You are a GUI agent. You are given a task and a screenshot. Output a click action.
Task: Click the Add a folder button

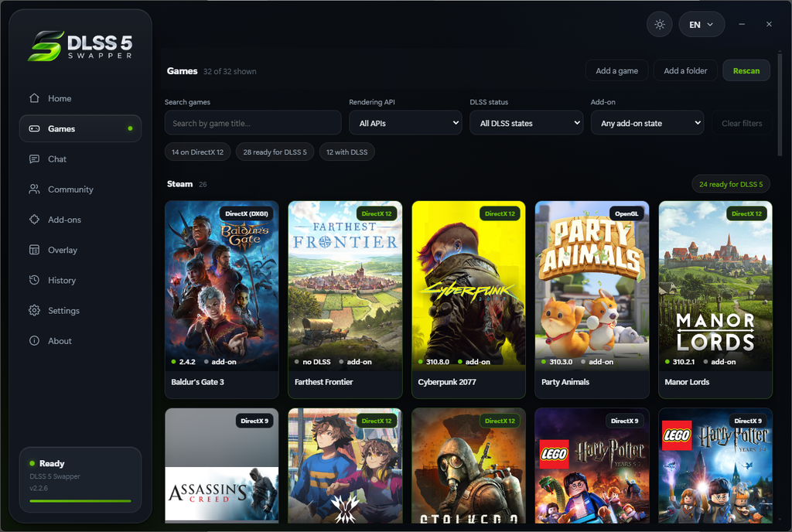pos(685,70)
